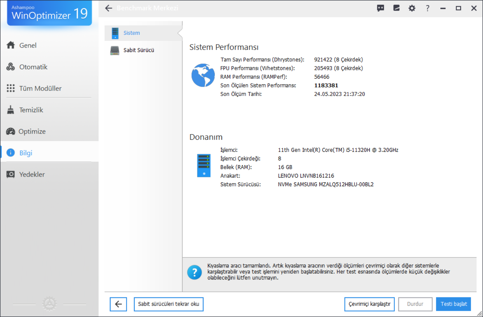Click the skin or notes icon in title bar

396,8
